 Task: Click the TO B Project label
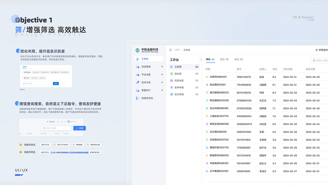303,17
